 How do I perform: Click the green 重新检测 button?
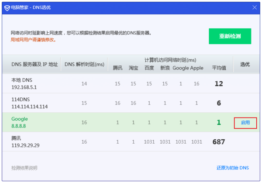230,36
